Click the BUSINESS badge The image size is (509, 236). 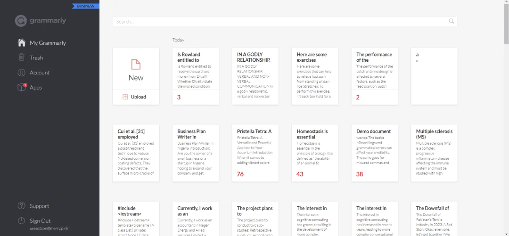pos(85,6)
